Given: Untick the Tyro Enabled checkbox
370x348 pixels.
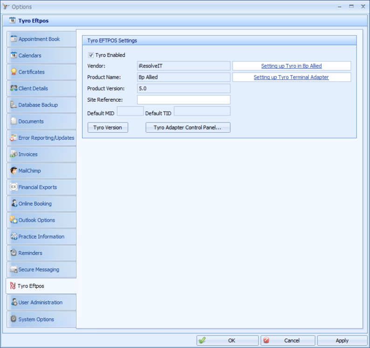Looking at the screenshot, I should click(90, 55).
